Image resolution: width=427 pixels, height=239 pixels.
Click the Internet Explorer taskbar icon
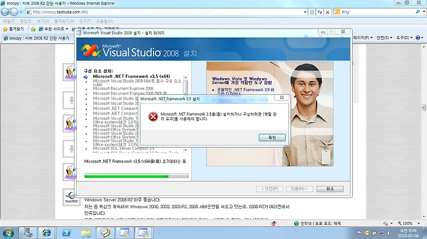point(47,233)
